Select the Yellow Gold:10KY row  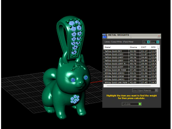coord(130,54)
